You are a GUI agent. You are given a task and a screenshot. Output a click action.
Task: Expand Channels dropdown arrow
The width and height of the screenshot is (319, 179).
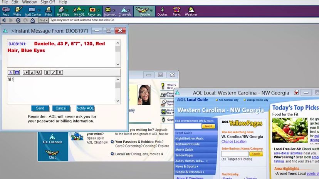(129, 10)
